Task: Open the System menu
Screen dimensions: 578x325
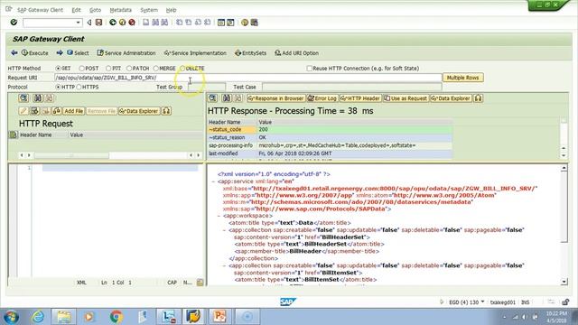Action: click(149, 10)
